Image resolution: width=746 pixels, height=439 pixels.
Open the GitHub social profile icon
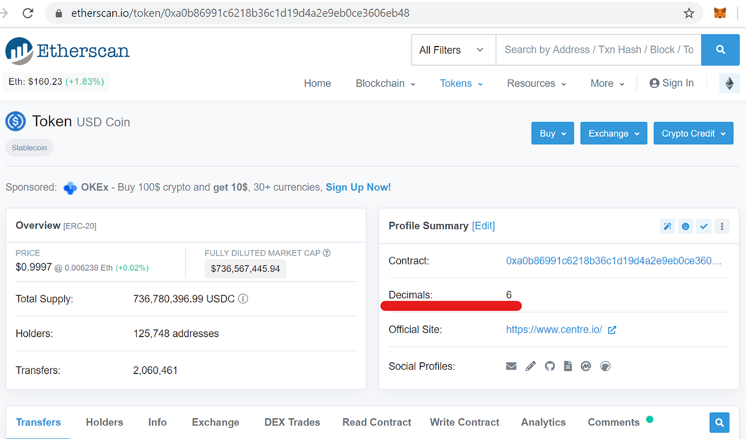[x=550, y=366]
